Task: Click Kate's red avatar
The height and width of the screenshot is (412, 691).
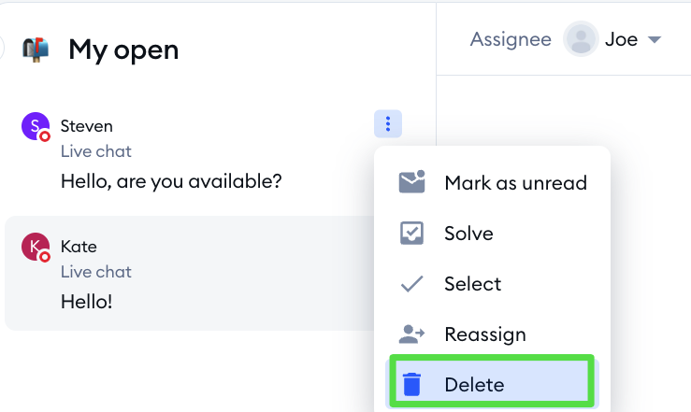Action: (x=36, y=247)
